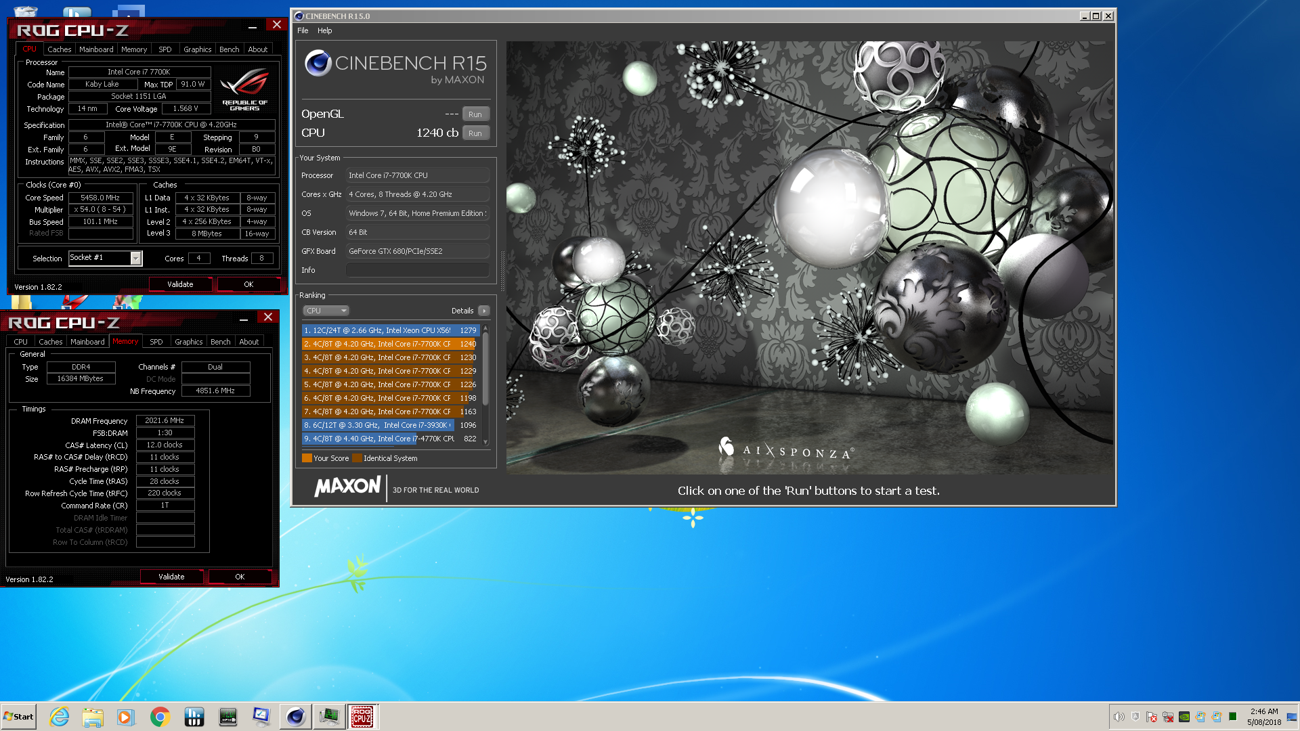The height and width of the screenshot is (731, 1300).
Task: Open the volume speaker tray icon
Action: click(1119, 717)
